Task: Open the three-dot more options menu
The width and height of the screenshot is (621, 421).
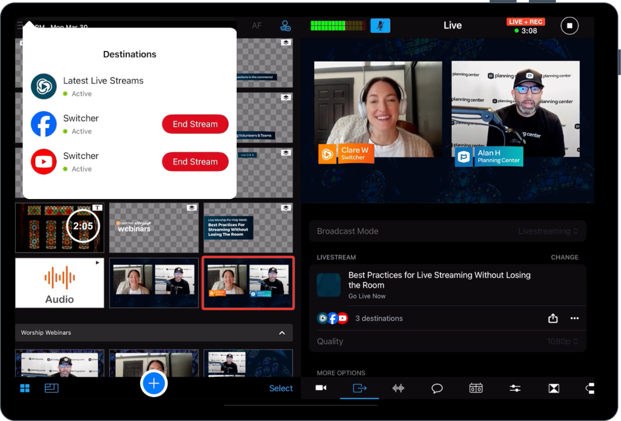Action: tap(574, 318)
